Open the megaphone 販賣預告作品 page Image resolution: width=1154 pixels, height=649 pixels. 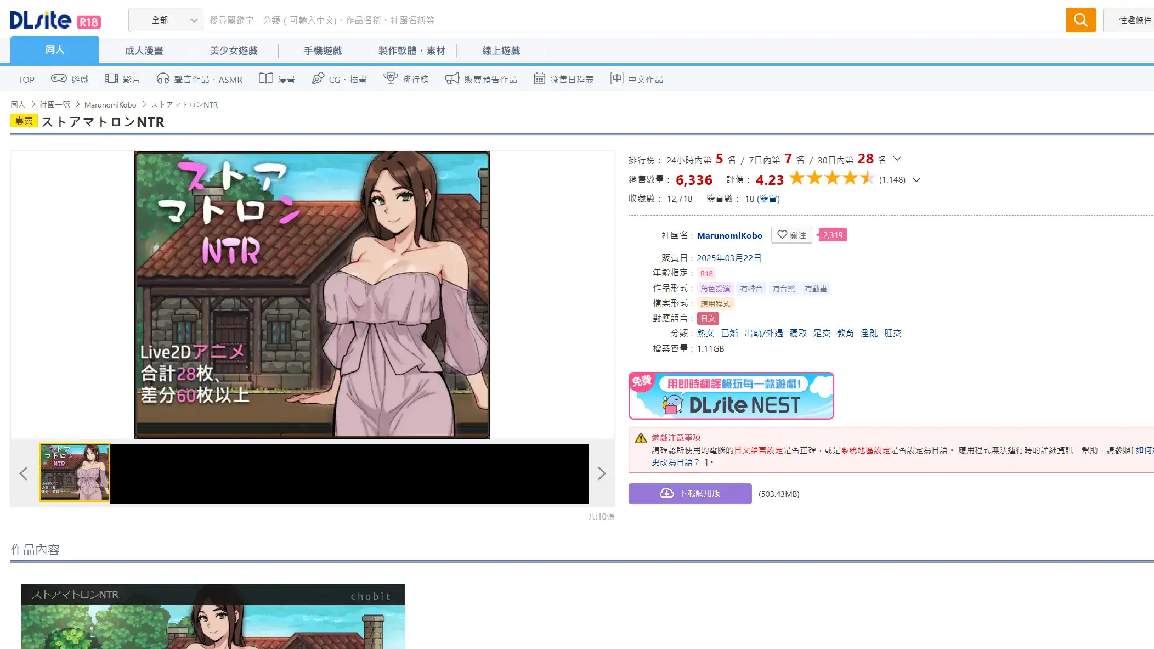(x=481, y=79)
